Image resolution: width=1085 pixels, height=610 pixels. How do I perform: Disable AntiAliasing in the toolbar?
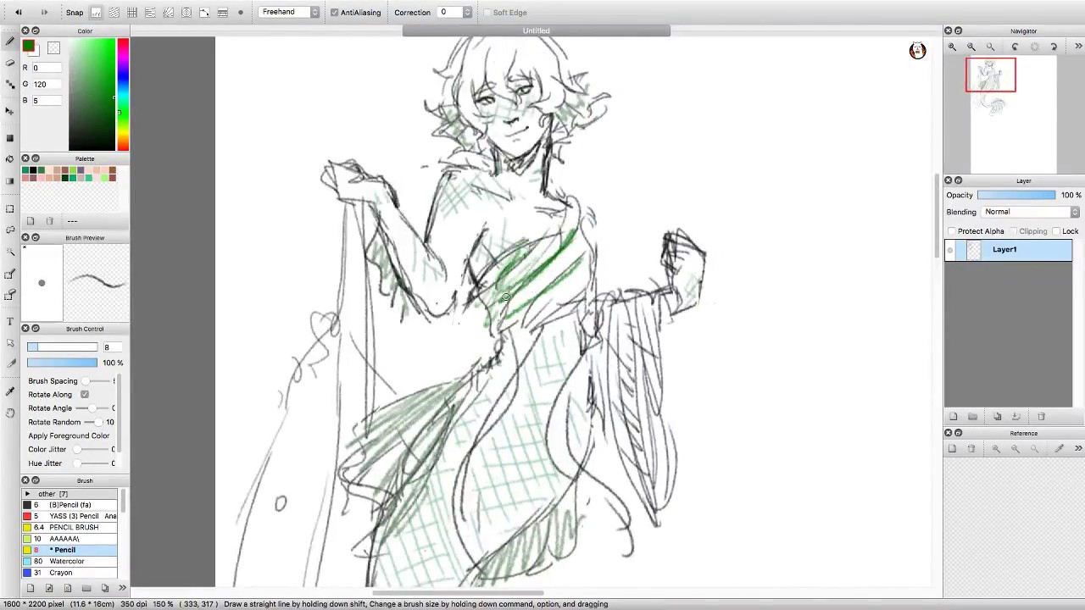[x=334, y=12]
